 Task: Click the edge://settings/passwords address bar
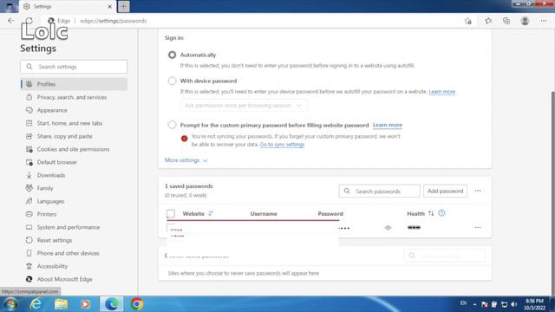point(114,21)
